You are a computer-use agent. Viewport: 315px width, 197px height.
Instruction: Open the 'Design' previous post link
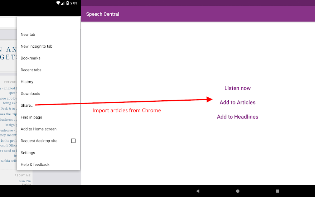(10, 125)
